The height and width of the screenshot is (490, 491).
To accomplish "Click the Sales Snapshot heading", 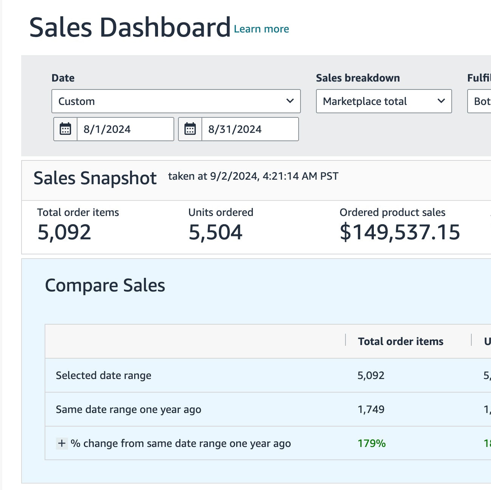I will pos(95,178).
